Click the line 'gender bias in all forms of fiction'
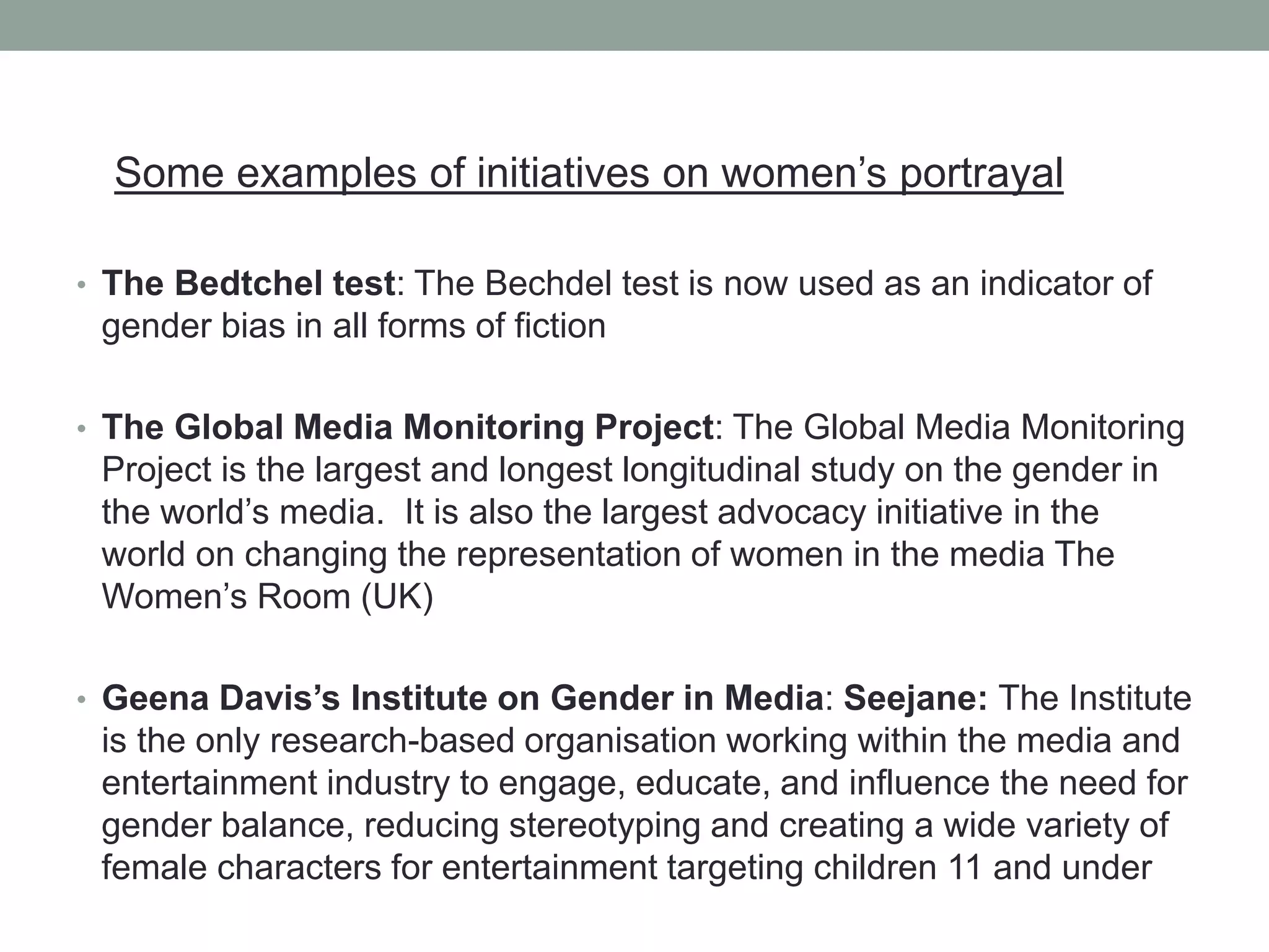The image size is (1269, 952). click(354, 326)
